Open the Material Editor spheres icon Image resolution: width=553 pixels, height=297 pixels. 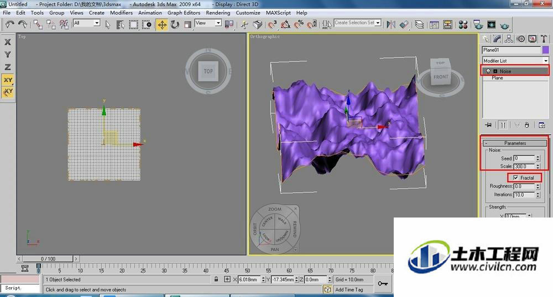463,24
